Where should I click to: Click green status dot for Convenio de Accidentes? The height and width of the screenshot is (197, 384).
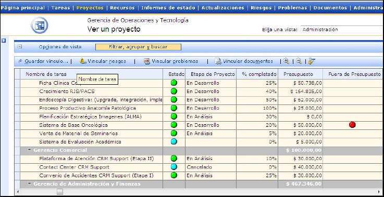pos(174,176)
